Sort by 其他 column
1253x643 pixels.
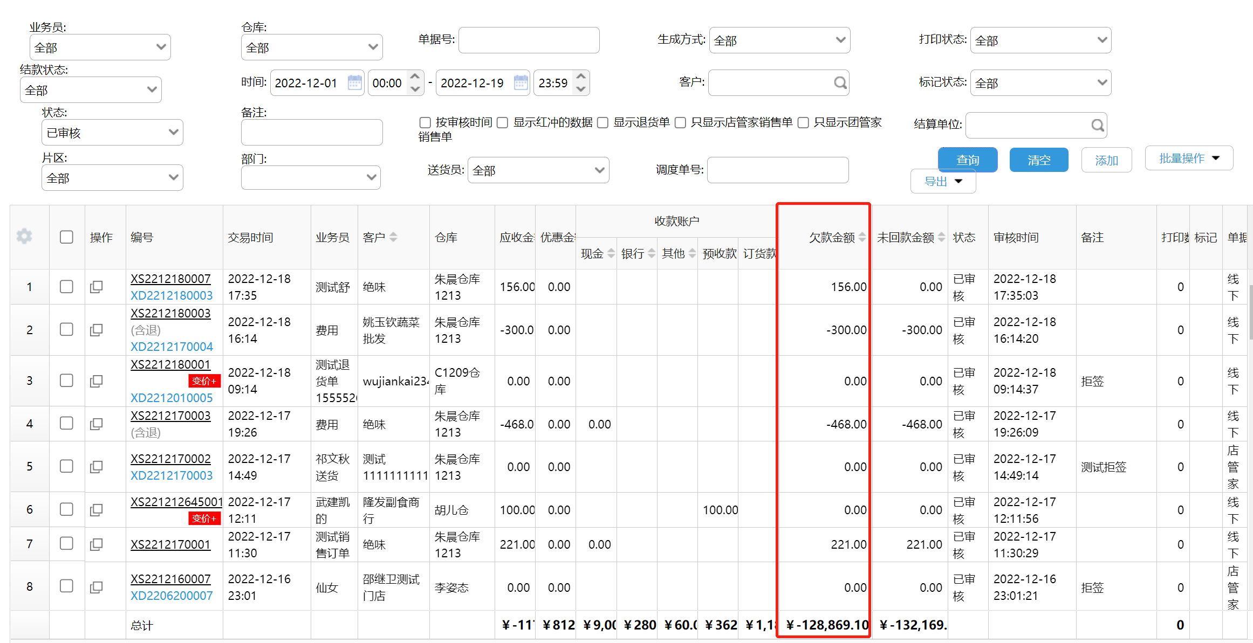692,253
